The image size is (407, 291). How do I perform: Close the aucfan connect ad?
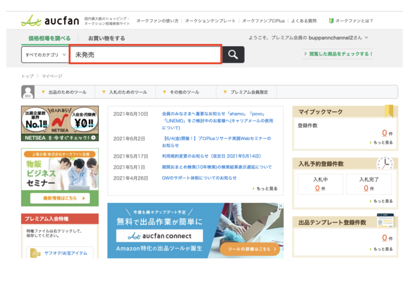tap(280, 206)
